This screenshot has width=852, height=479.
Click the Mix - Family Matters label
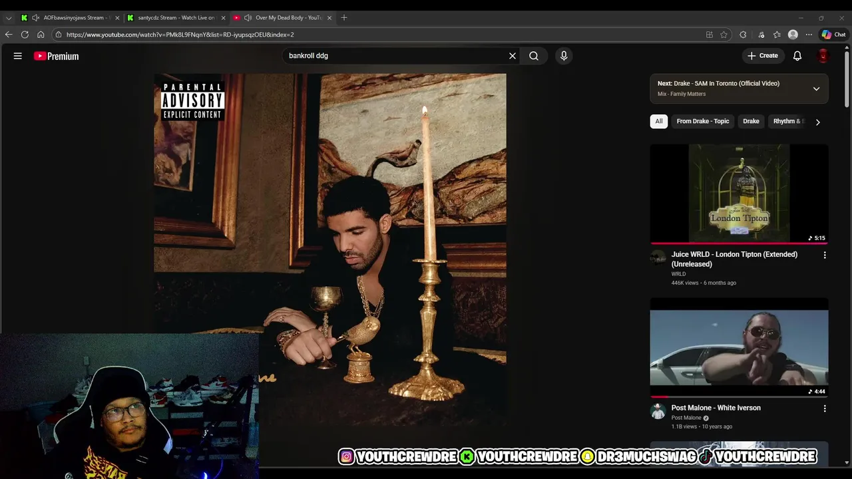[x=682, y=94]
